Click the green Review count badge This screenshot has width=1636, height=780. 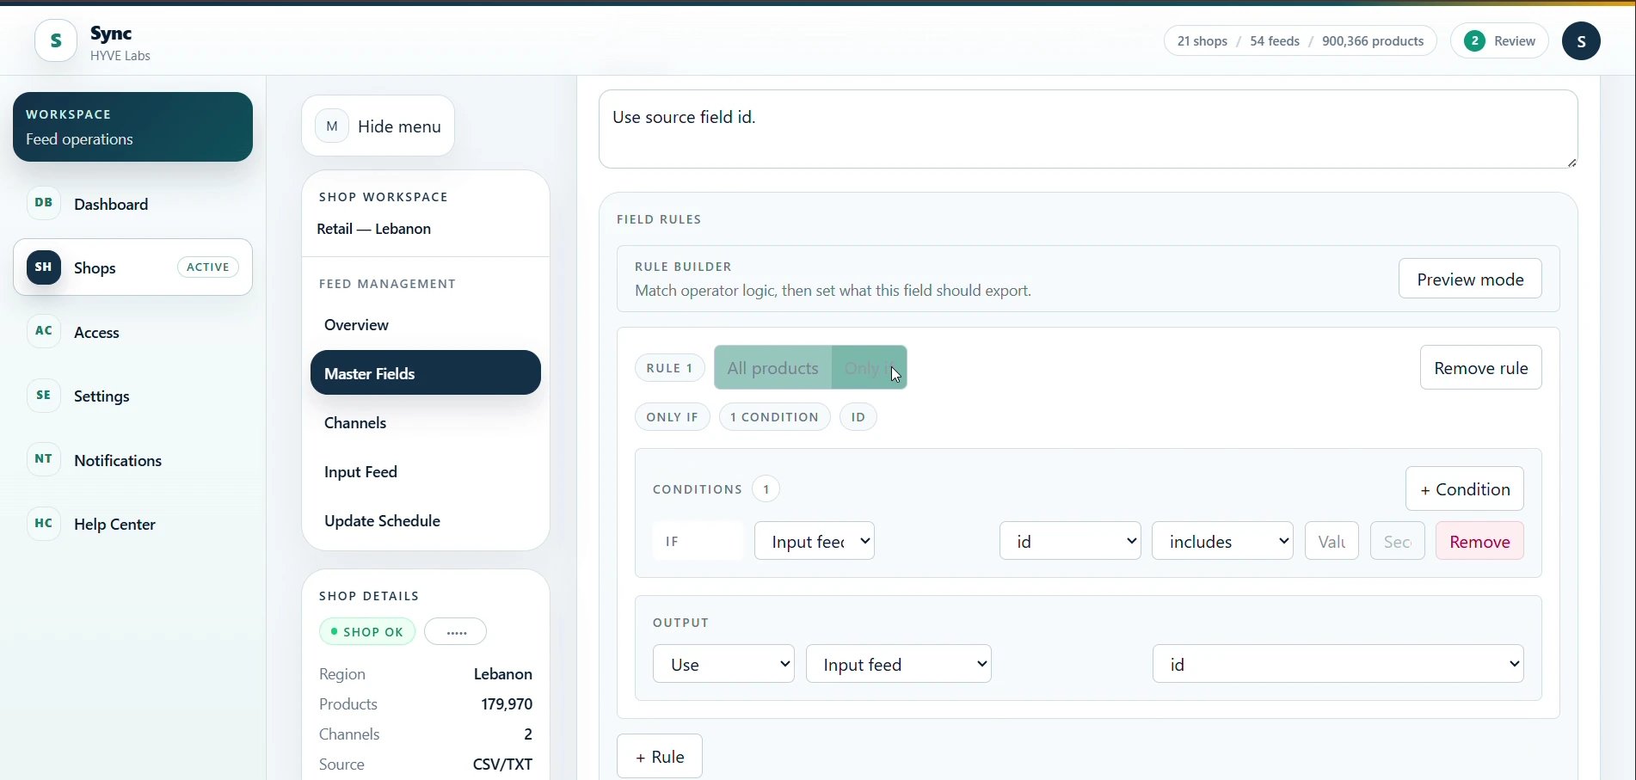pyautogui.click(x=1474, y=41)
